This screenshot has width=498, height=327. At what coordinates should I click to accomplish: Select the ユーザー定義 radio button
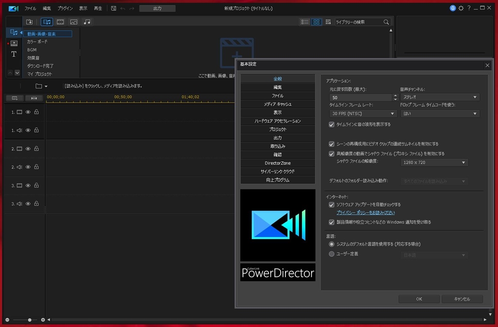pyautogui.click(x=332, y=254)
